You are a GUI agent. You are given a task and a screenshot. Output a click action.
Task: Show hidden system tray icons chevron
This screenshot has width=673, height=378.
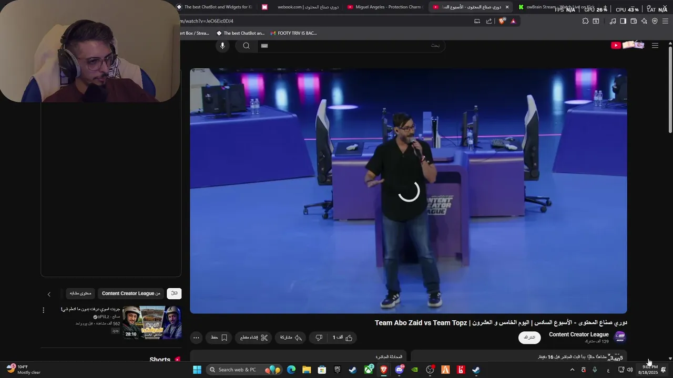[572, 370]
